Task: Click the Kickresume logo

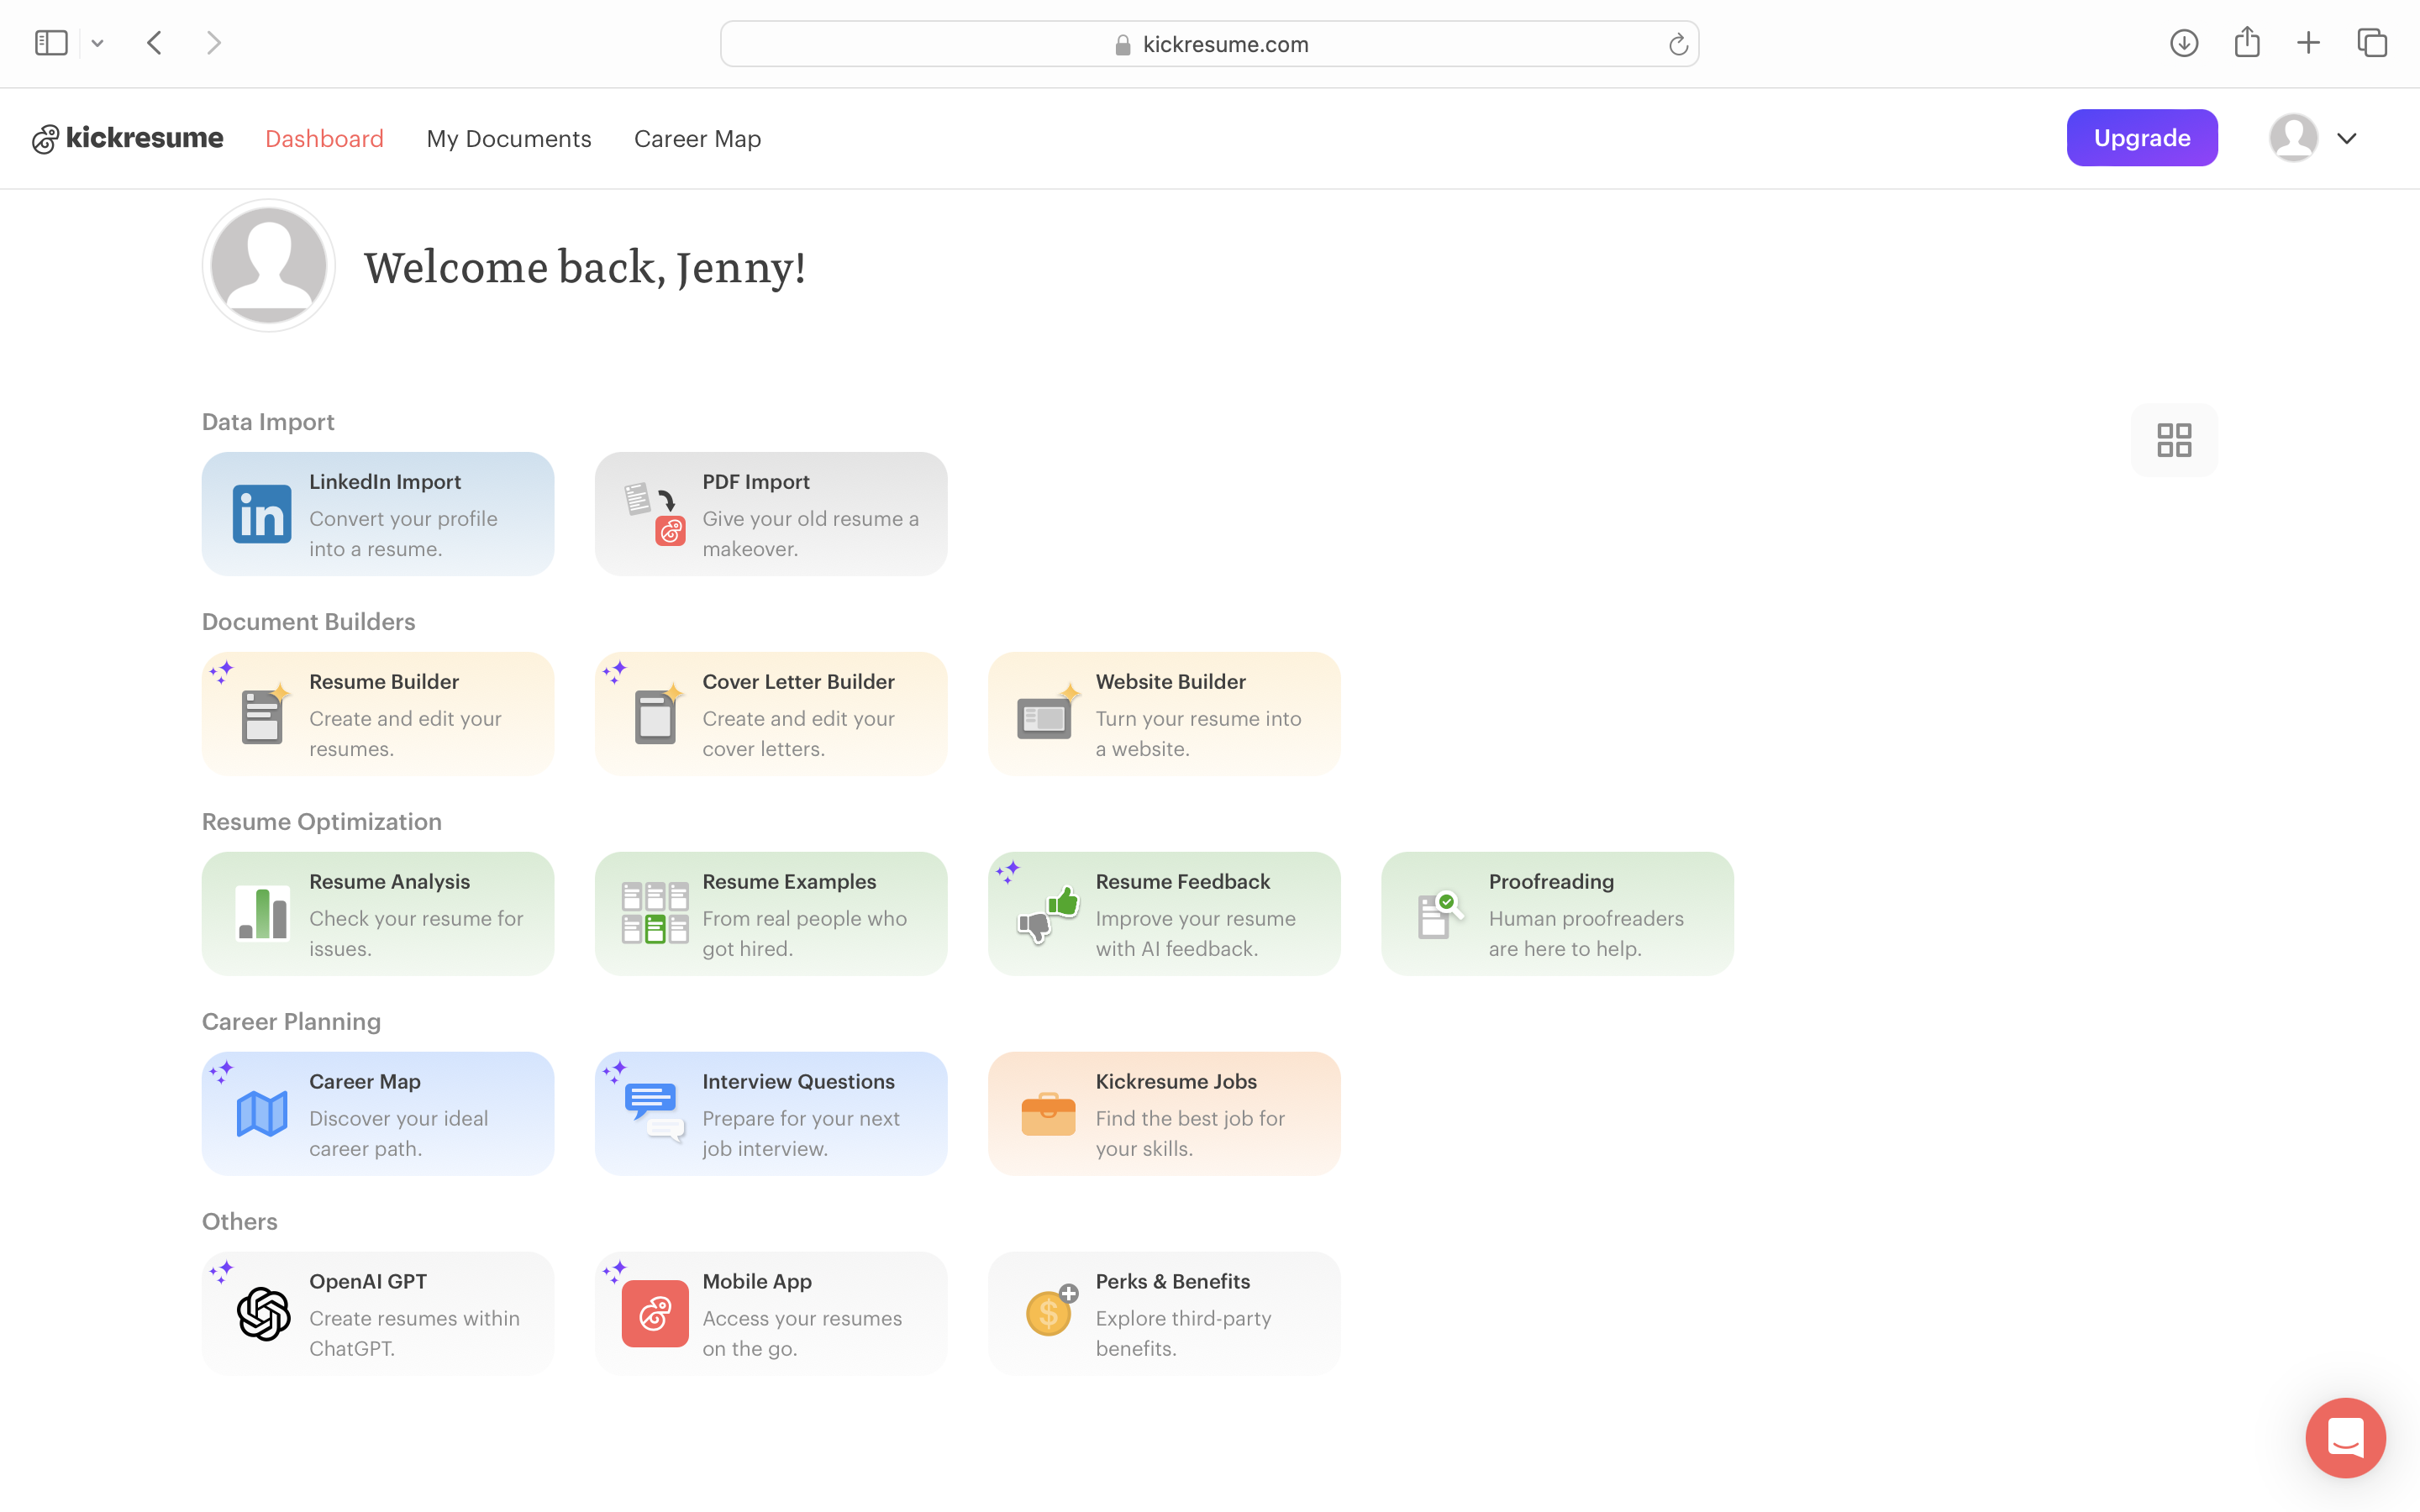Action: point(127,138)
